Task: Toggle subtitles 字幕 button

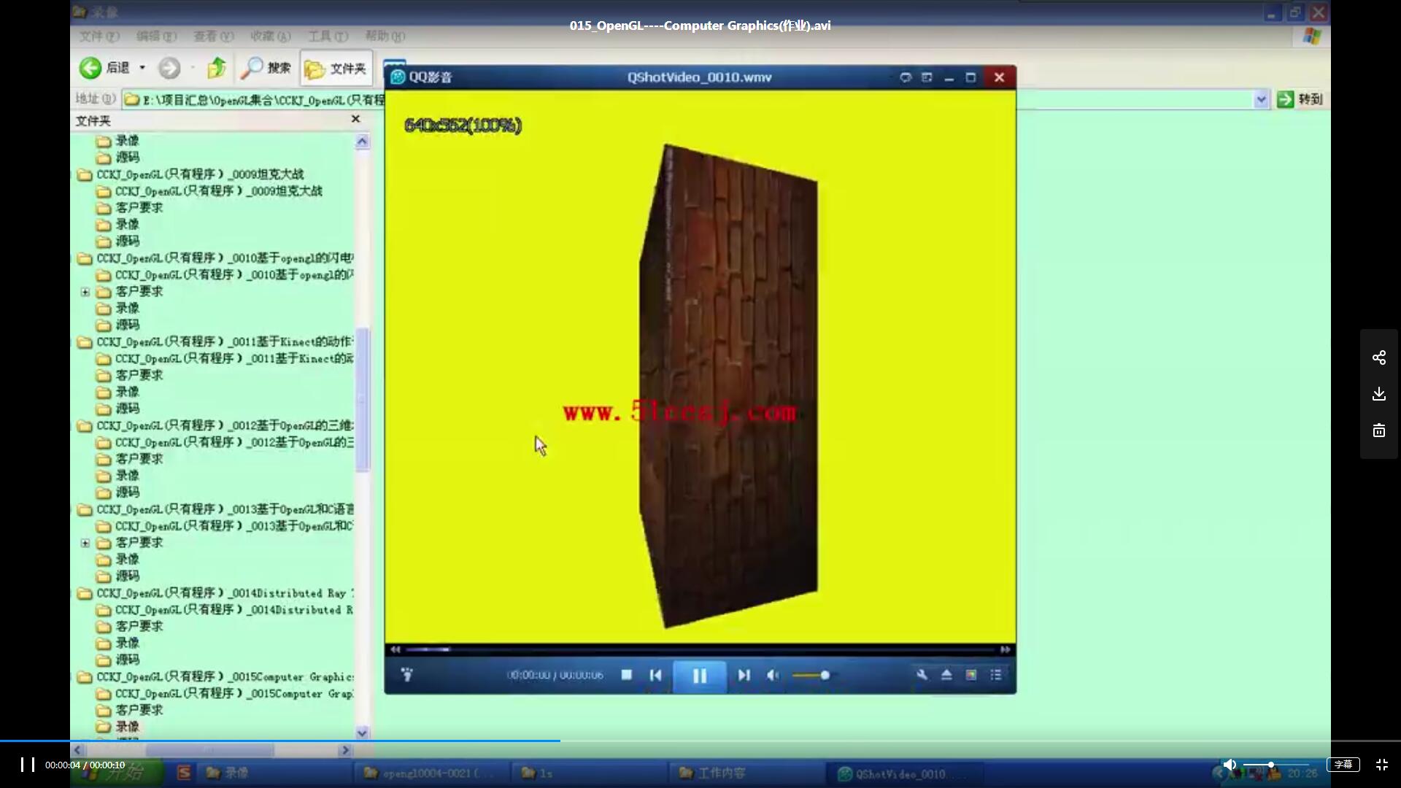Action: (1343, 765)
